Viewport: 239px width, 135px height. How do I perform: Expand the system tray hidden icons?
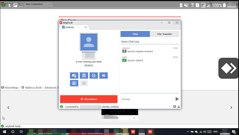pos(188,132)
